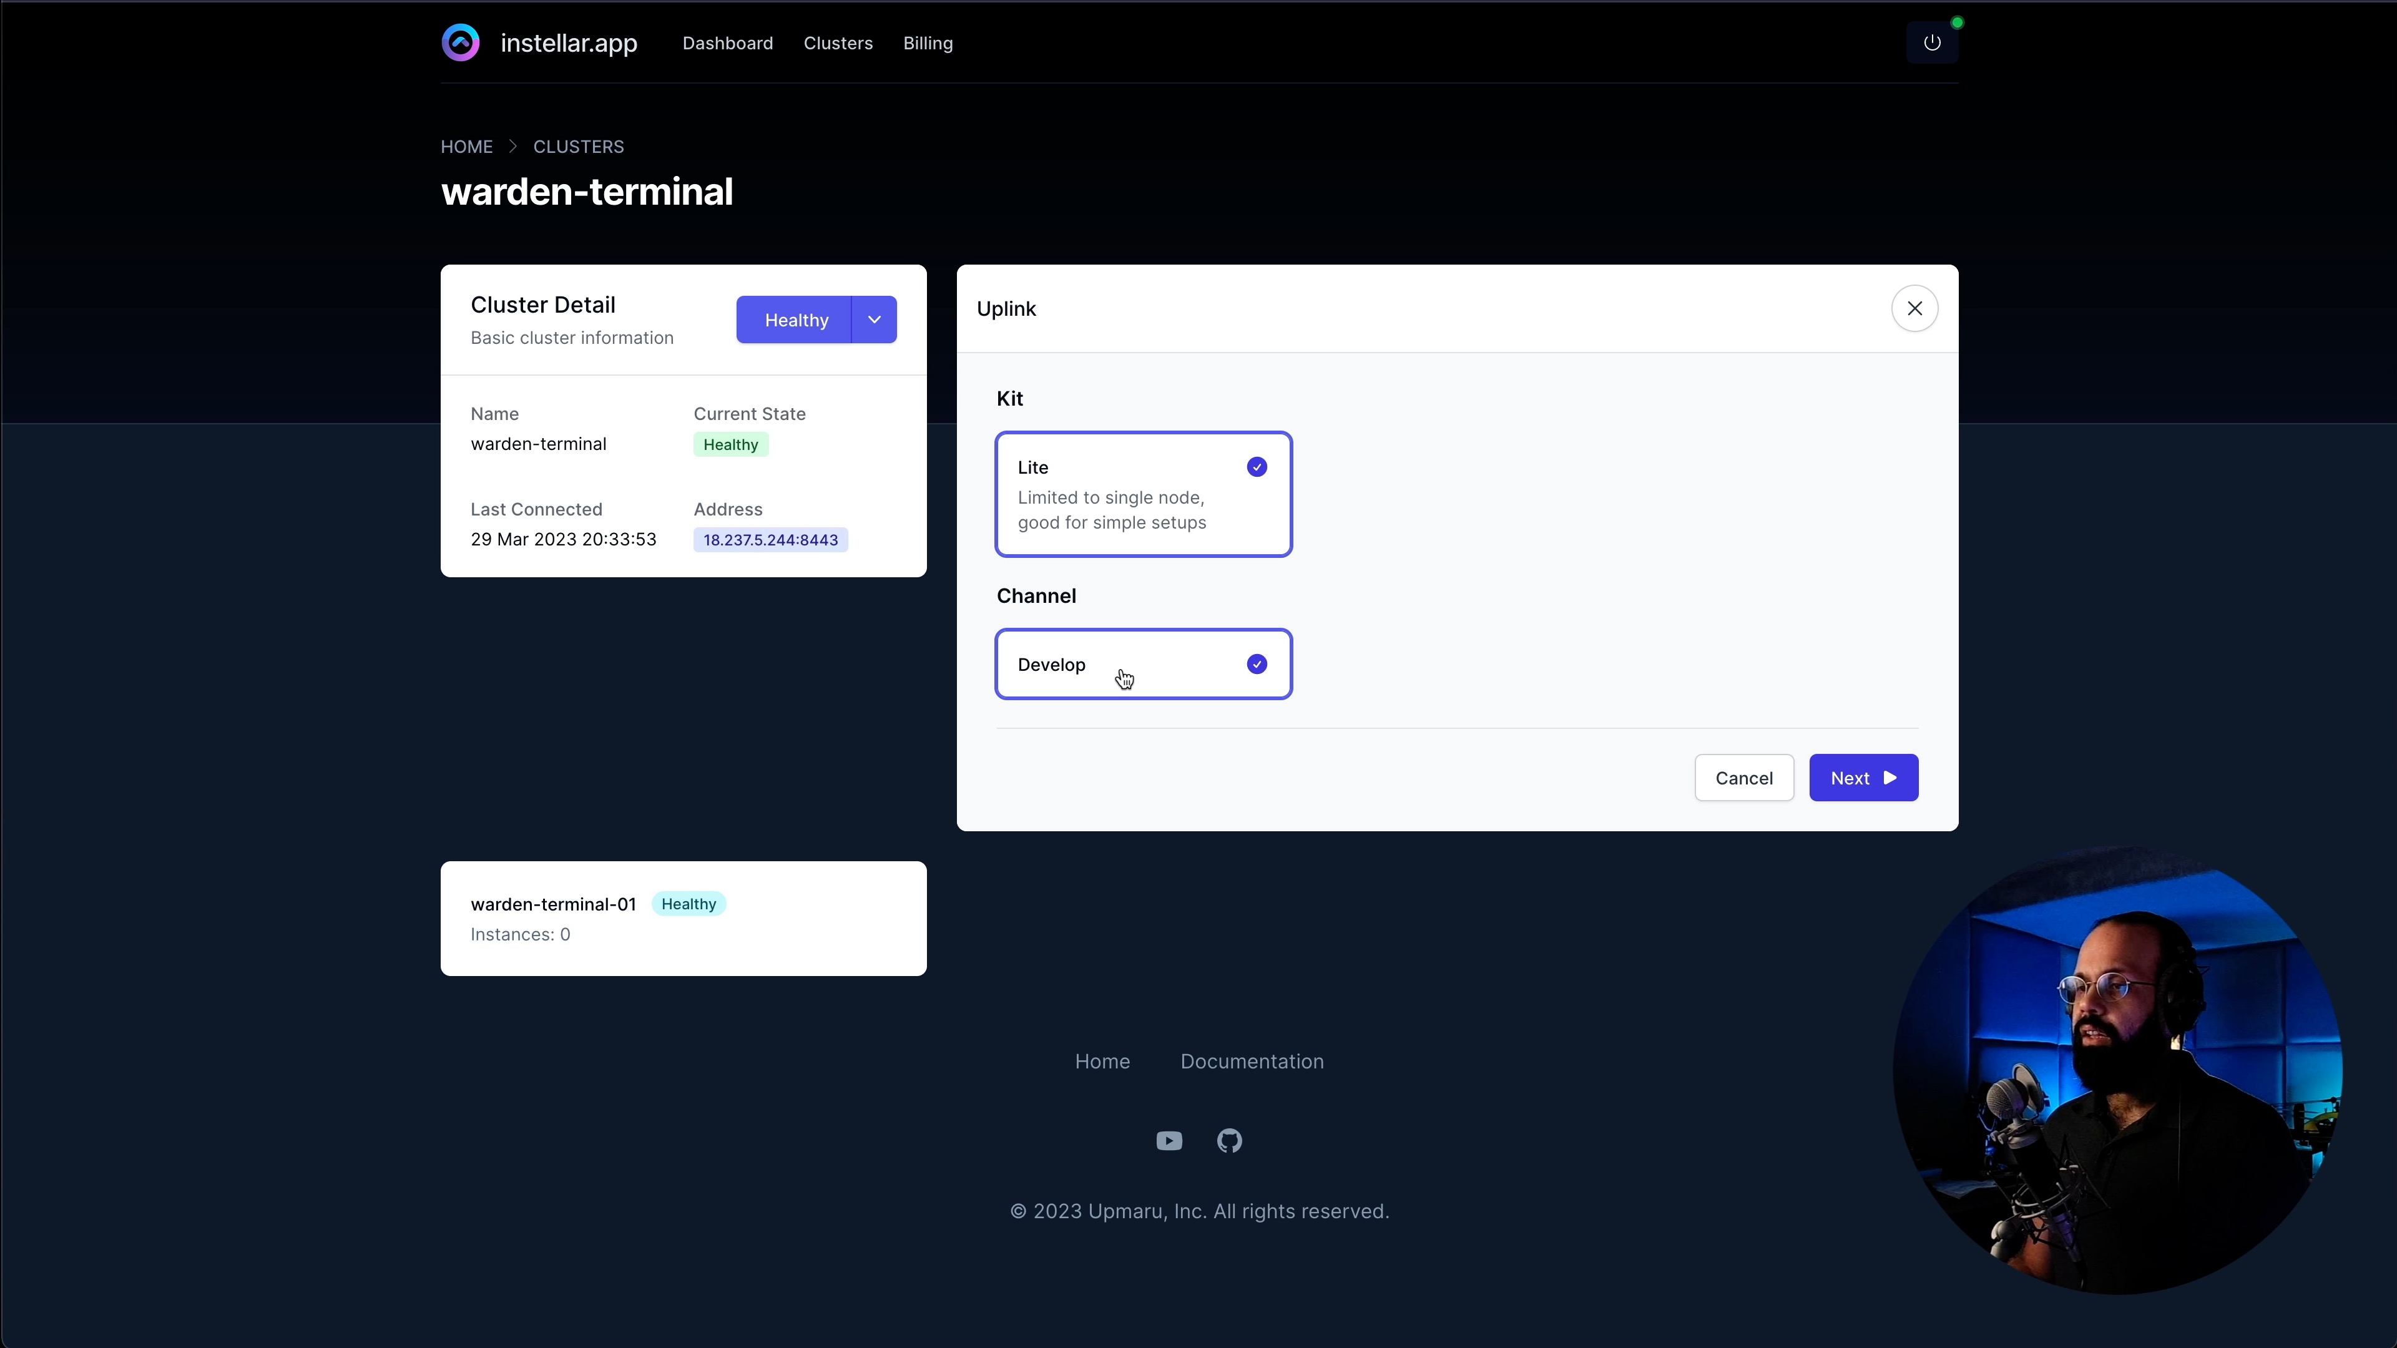
Task: Click the power icon in top bar
Action: pos(1932,43)
